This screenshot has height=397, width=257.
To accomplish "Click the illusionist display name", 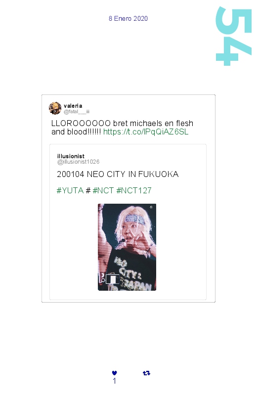I will [x=71, y=156].
